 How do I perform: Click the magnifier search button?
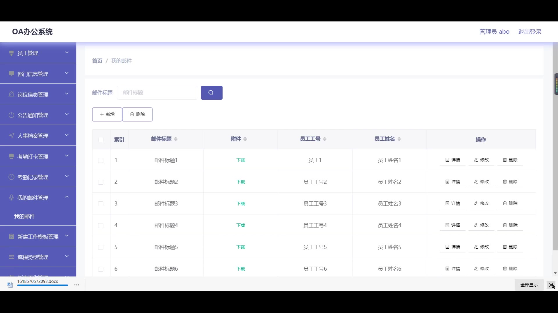(x=212, y=93)
